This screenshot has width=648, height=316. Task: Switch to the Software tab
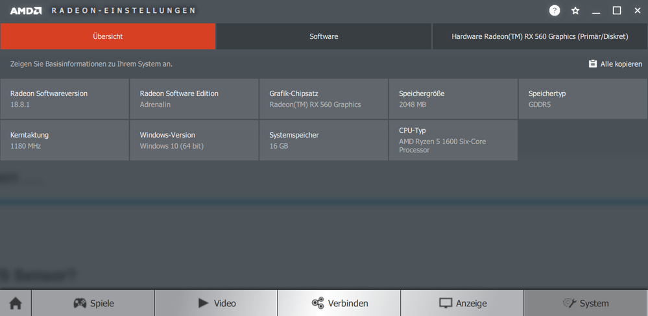pyautogui.click(x=324, y=36)
